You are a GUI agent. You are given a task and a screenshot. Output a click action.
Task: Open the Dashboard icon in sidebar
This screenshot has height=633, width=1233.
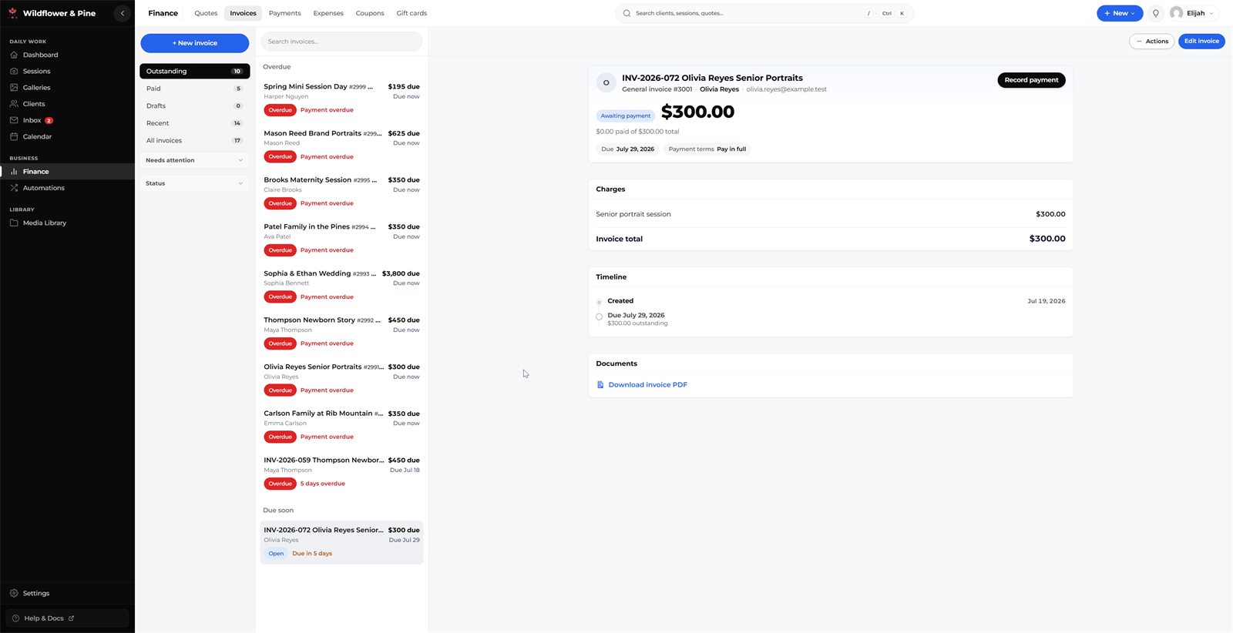click(x=14, y=55)
